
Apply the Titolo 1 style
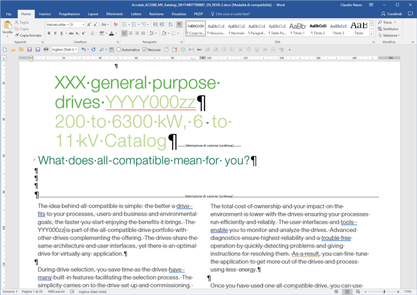point(298,29)
